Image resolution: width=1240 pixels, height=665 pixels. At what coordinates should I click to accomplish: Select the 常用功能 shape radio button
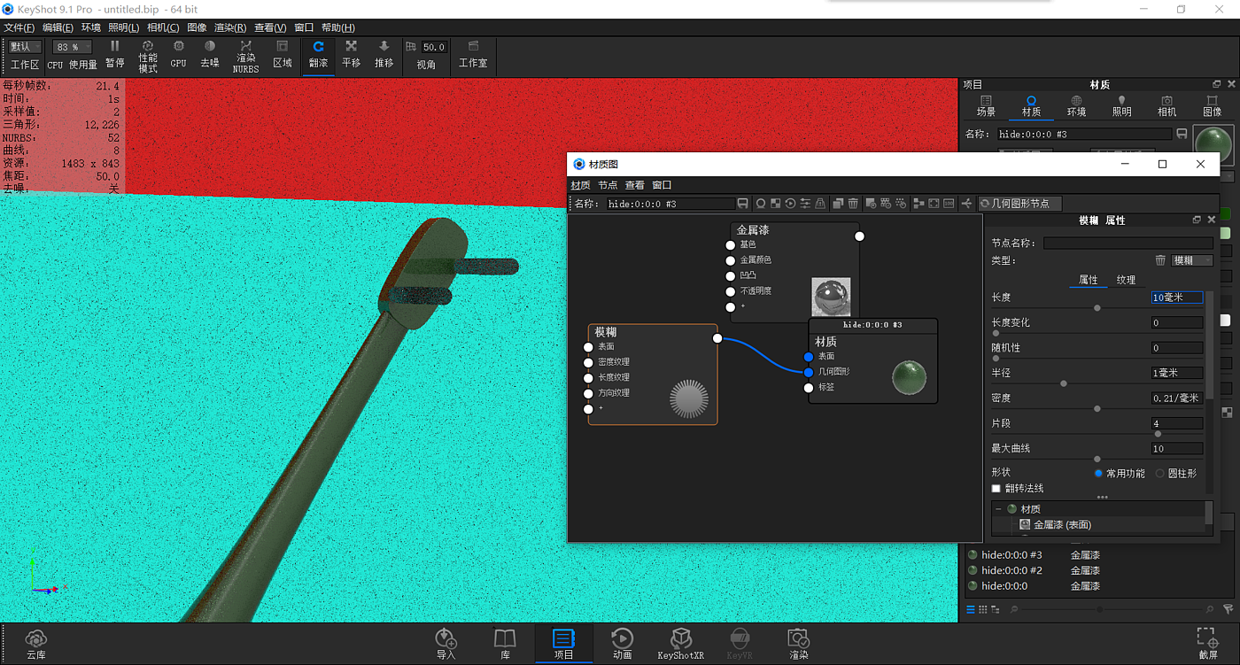point(1098,474)
